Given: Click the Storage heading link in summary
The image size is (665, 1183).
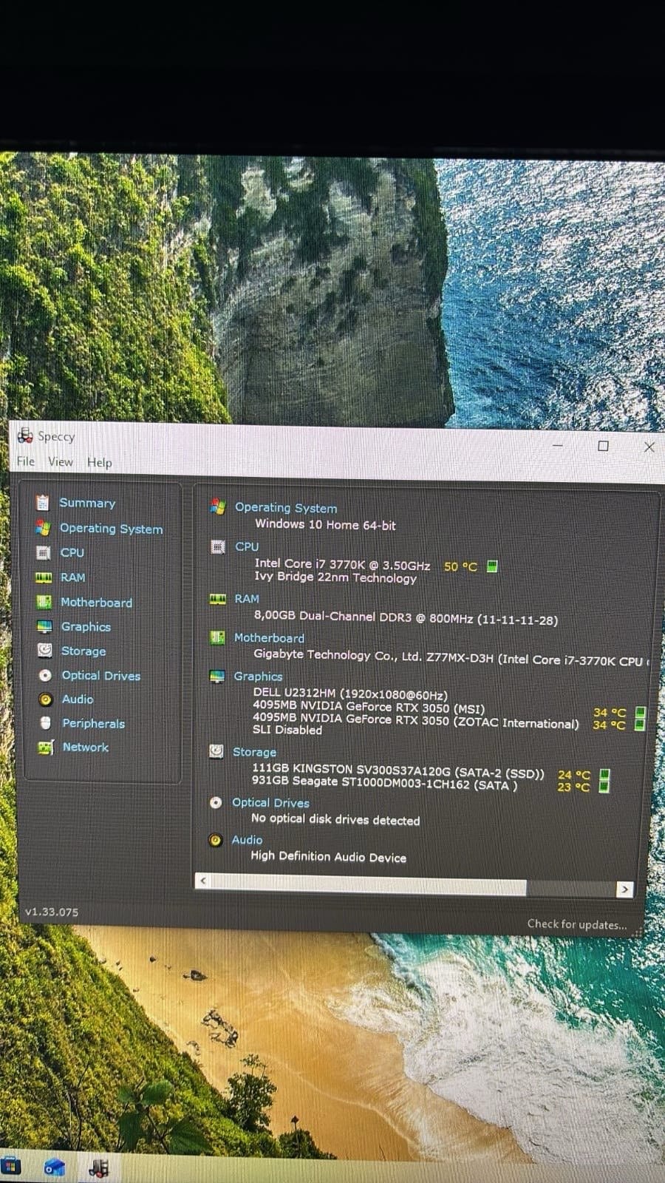Looking at the screenshot, I should (254, 752).
